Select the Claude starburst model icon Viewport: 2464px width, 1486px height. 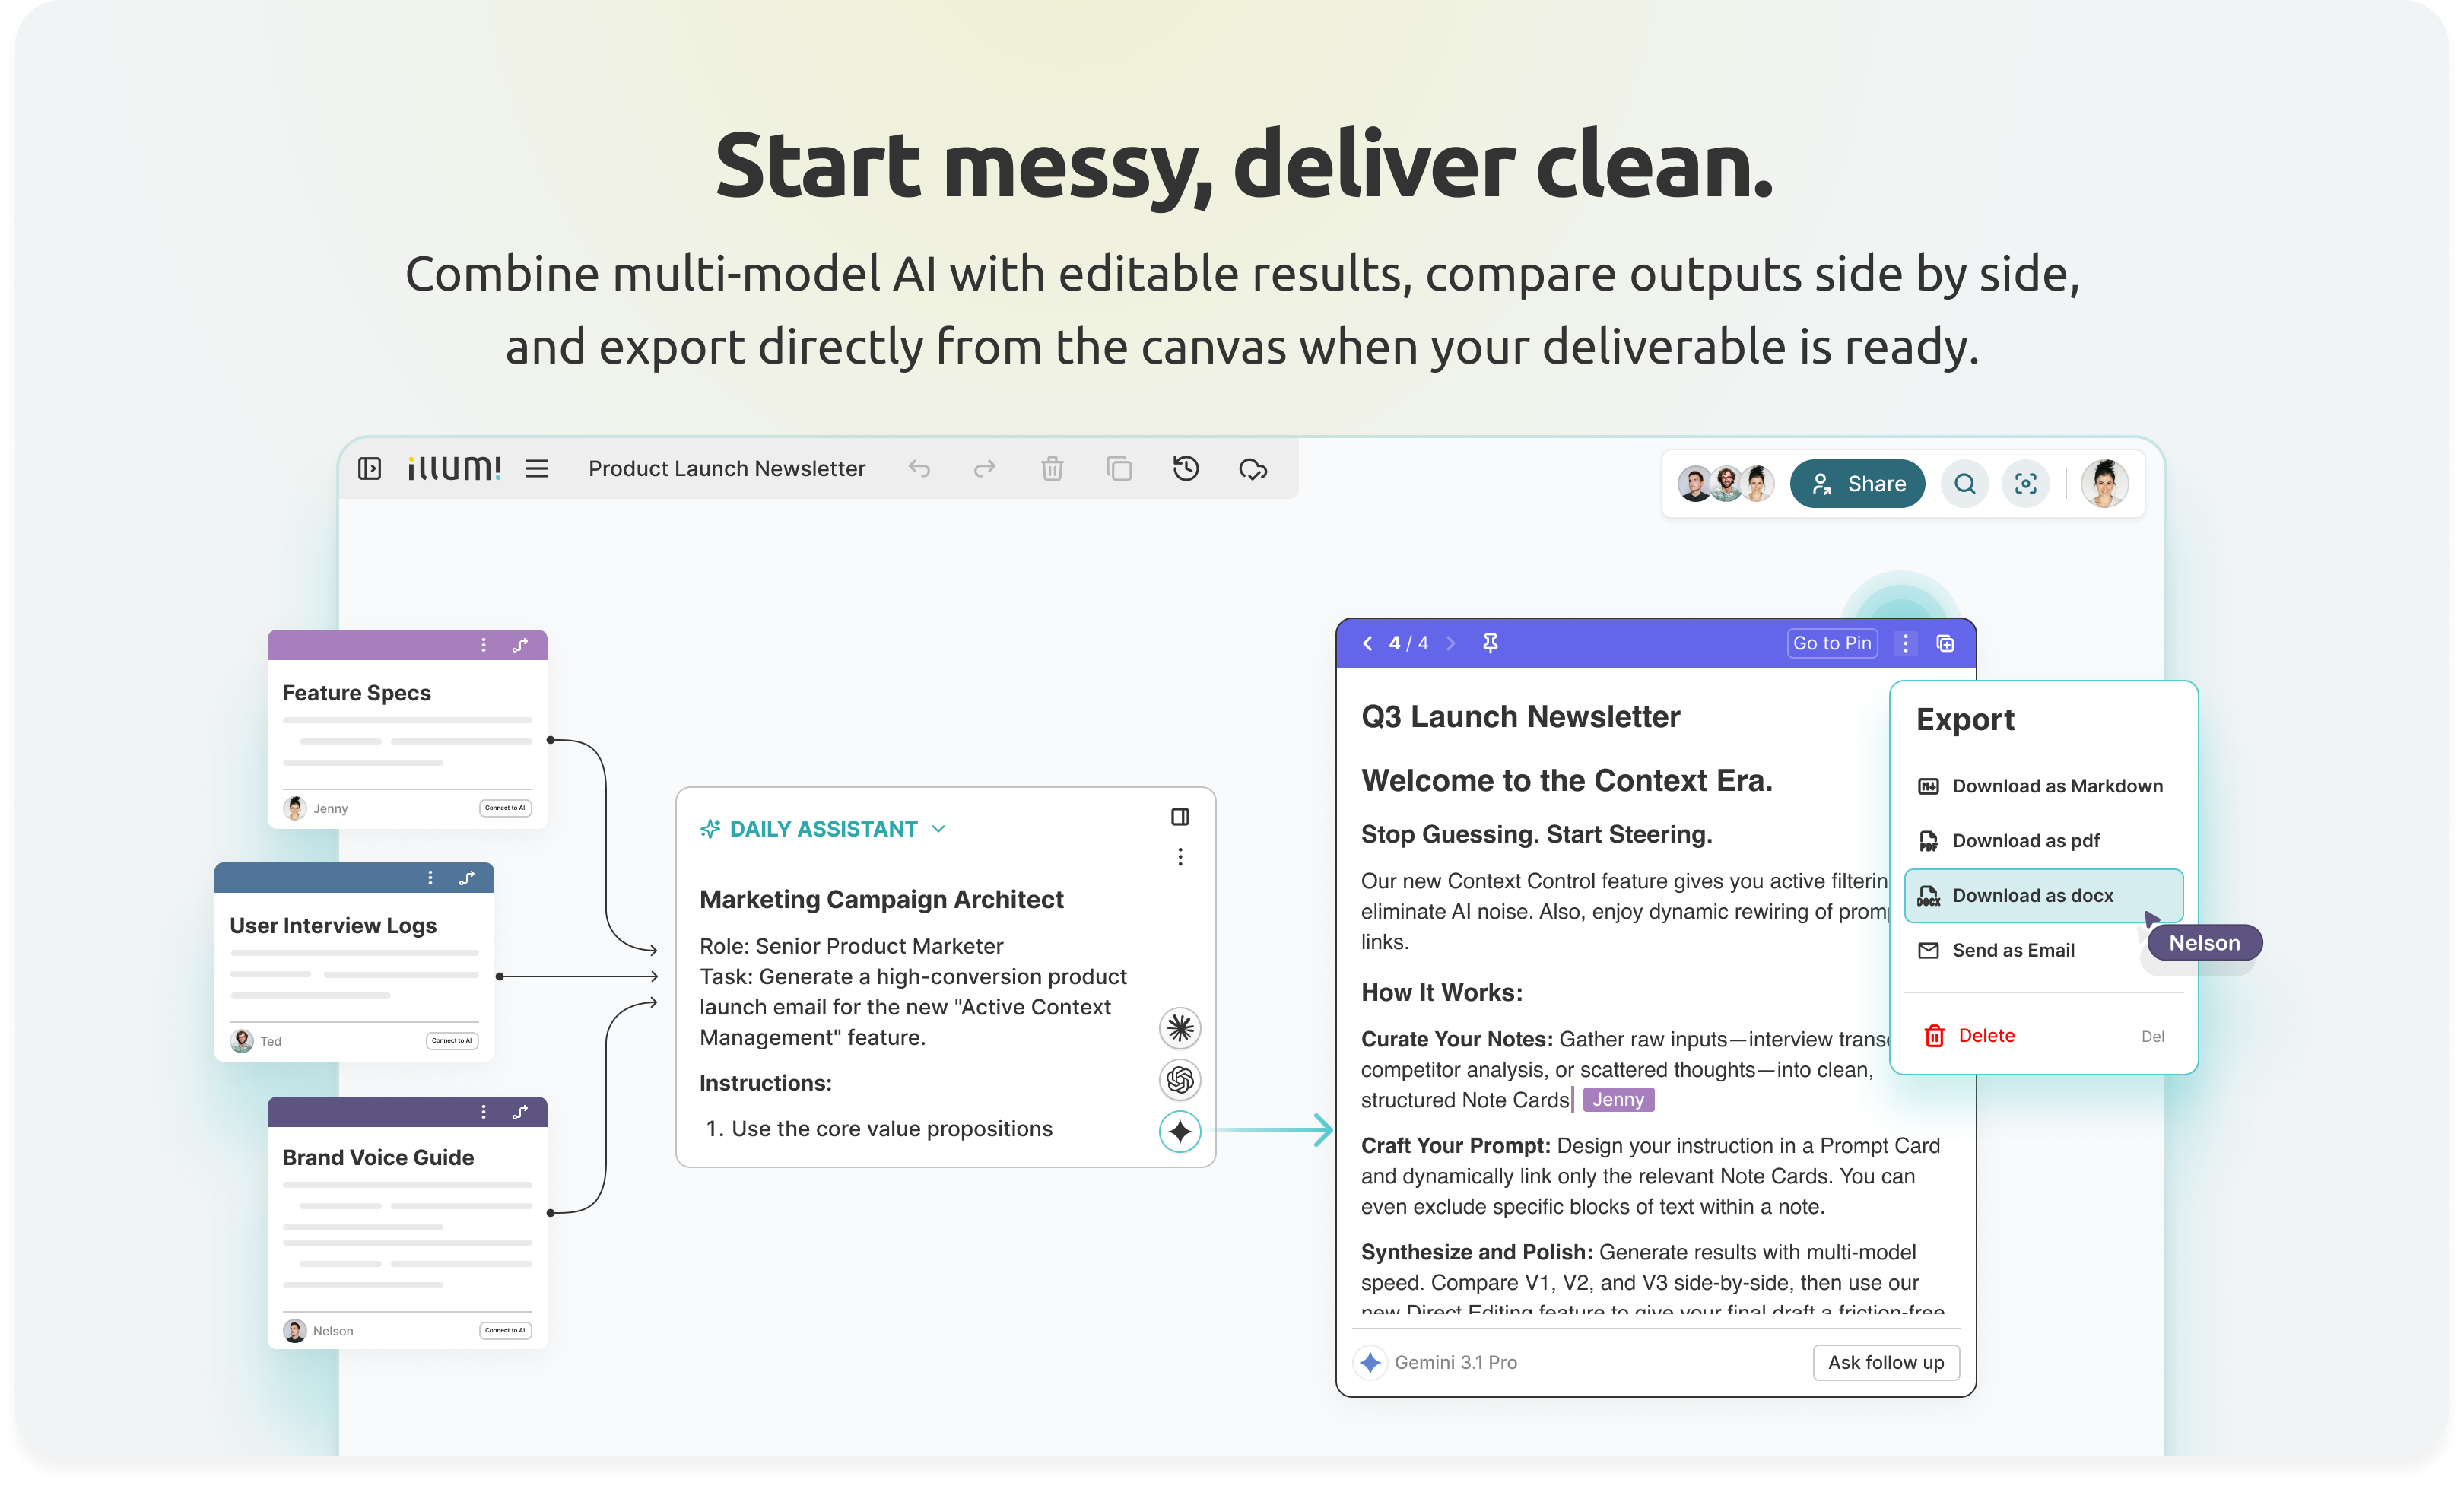(x=1179, y=1027)
